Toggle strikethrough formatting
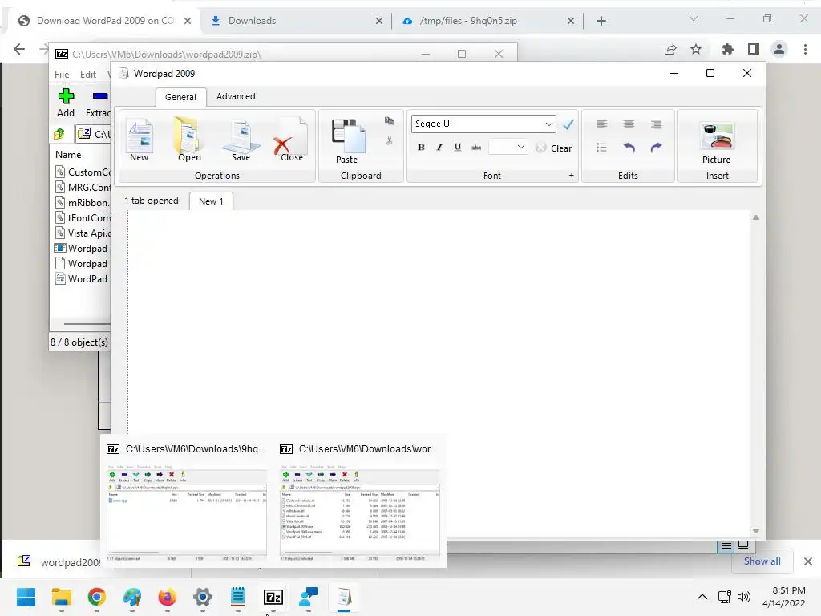 476,148
